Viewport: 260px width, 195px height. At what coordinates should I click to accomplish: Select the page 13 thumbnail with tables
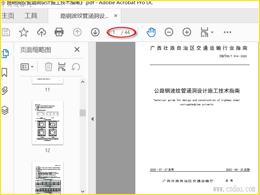[47, 178]
